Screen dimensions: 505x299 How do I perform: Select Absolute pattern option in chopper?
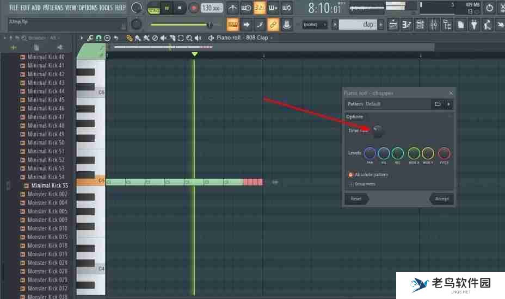coord(368,175)
